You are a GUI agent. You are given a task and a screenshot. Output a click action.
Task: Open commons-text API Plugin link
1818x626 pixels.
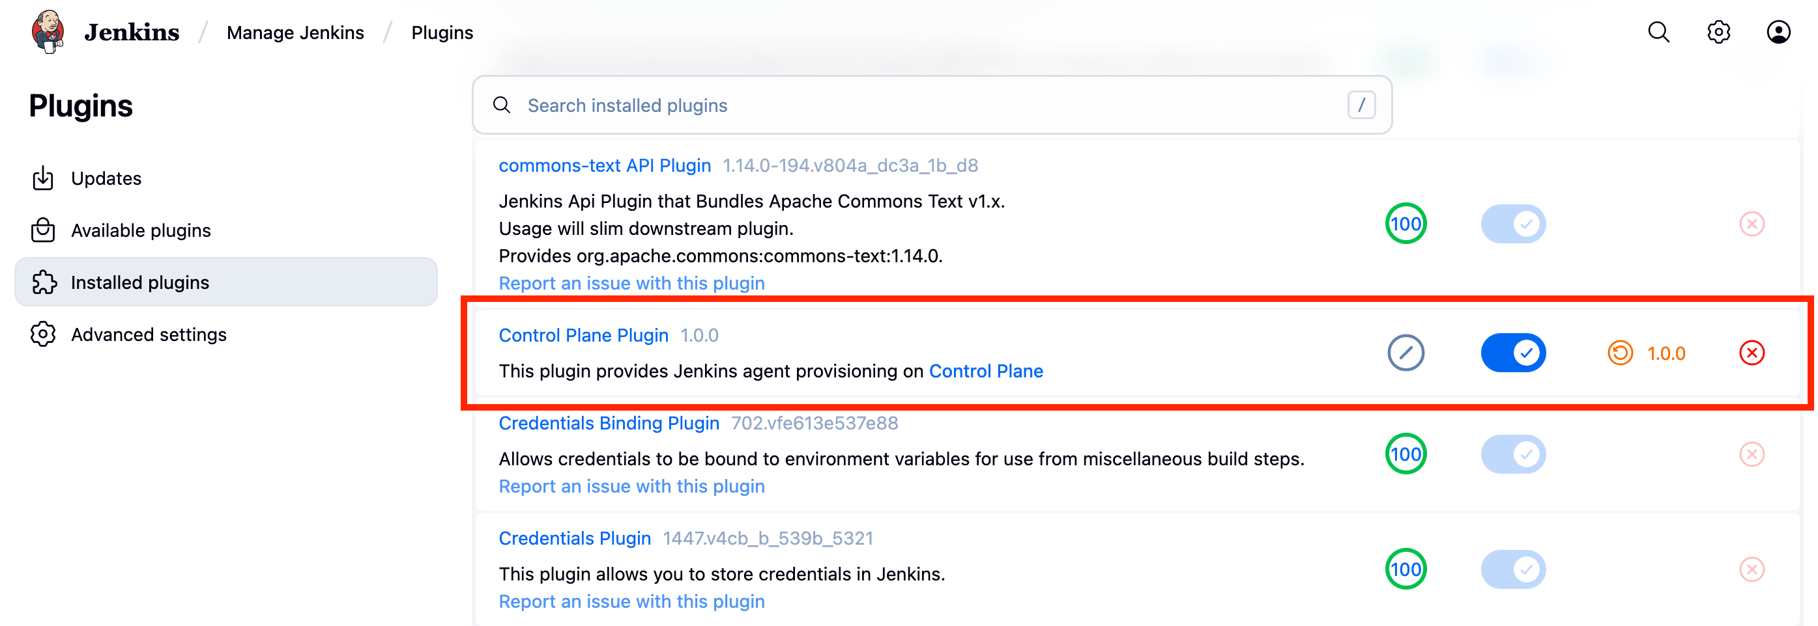click(605, 166)
